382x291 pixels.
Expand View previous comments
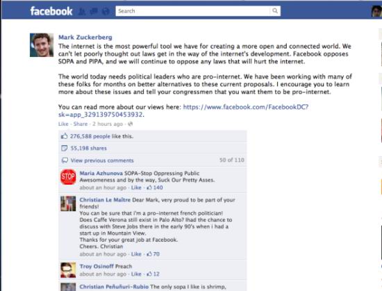tap(102, 160)
